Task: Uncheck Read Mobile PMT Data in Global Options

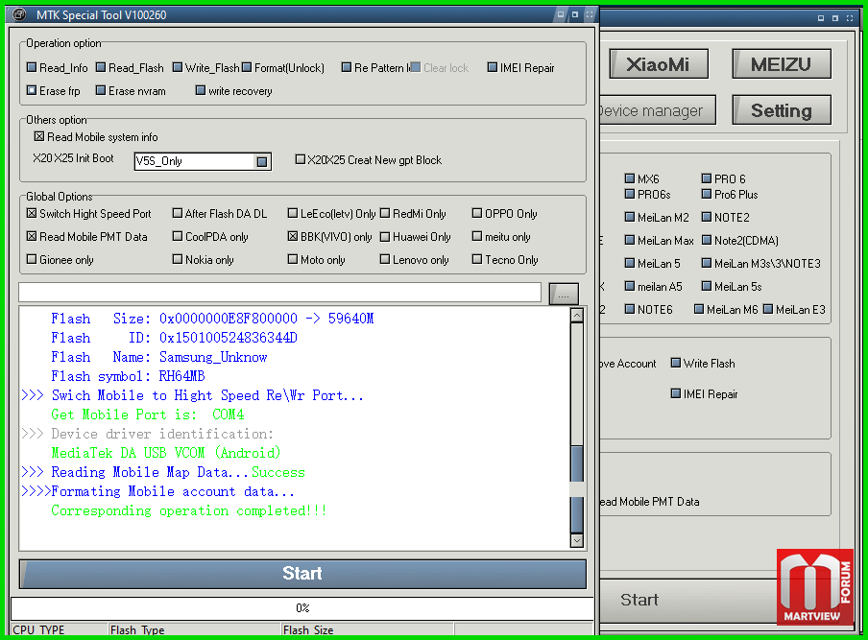Action: coord(32,236)
